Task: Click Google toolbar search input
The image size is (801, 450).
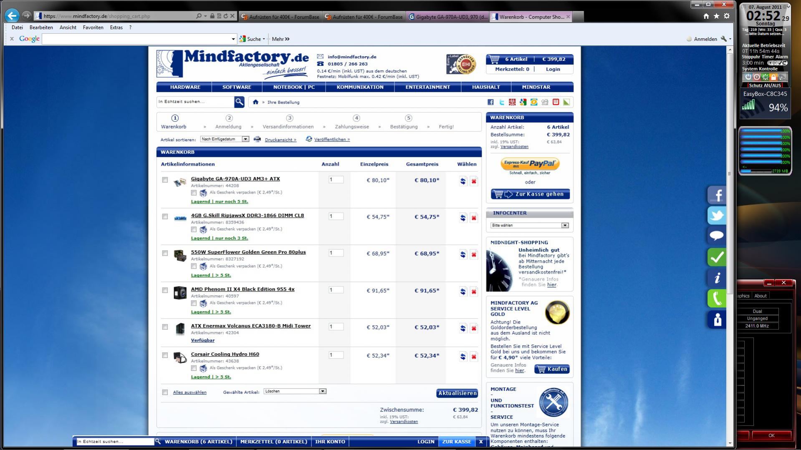Action: tap(136, 39)
